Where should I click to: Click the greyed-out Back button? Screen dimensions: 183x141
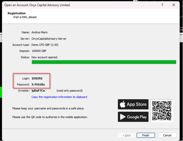coord(127,135)
